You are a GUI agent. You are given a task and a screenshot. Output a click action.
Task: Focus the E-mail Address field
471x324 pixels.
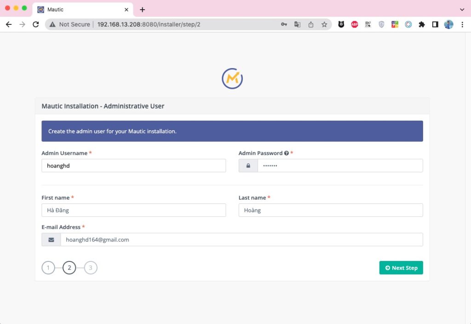241,239
